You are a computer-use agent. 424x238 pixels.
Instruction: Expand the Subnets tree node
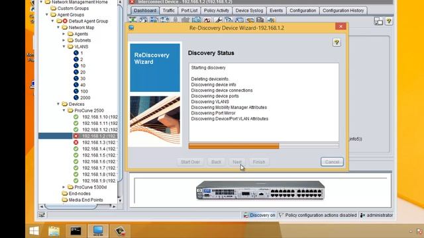click(64, 40)
